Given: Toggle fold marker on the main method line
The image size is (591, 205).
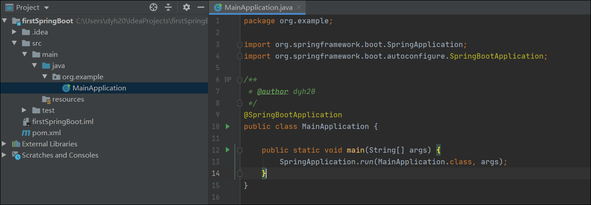Looking at the screenshot, I should [x=240, y=150].
